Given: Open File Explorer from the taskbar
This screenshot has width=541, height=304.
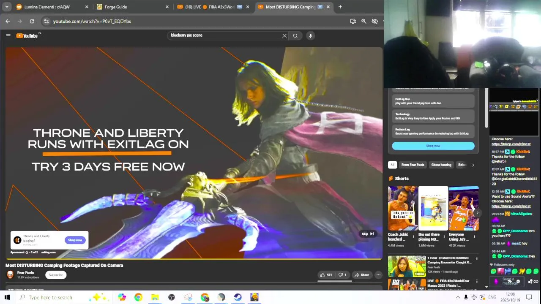Looking at the screenshot, I should [155, 297].
